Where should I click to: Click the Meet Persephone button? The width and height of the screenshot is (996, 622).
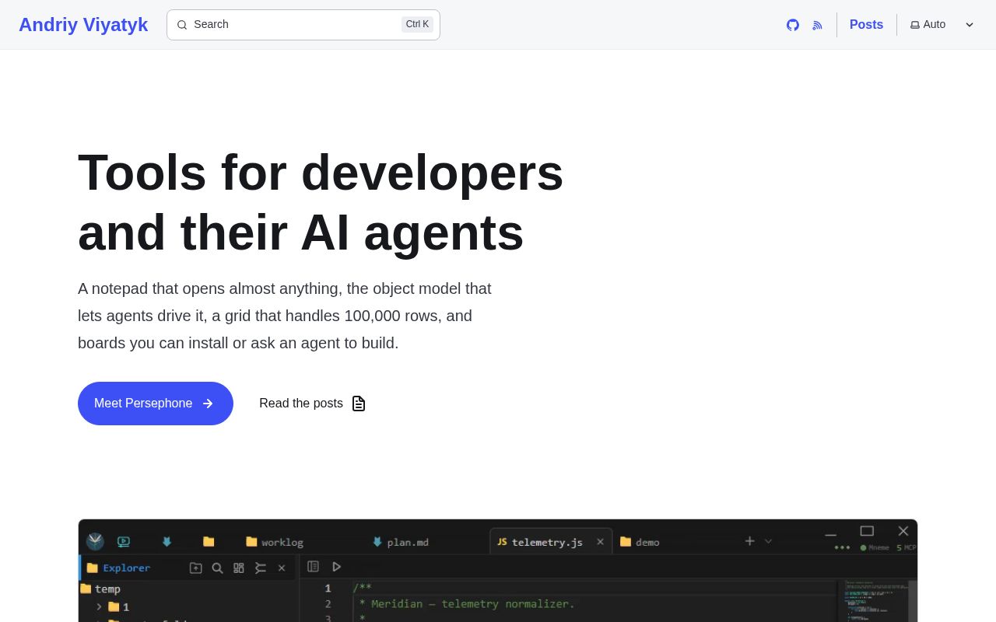pyautogui.click(x=156, y=404)
